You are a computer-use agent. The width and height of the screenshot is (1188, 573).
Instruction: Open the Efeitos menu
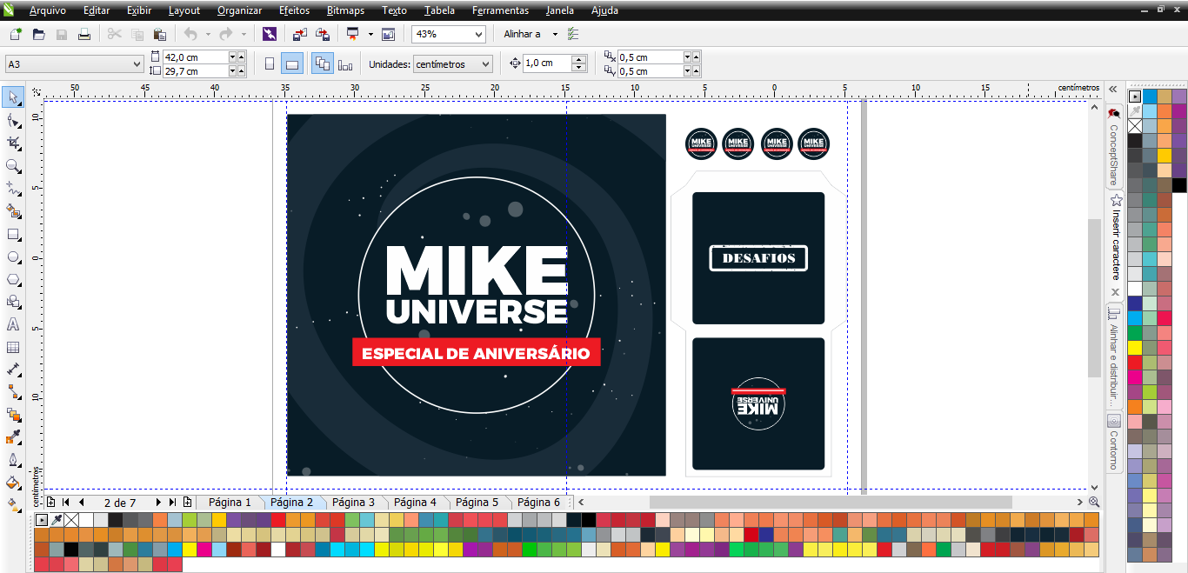click(x=296, y=10)
